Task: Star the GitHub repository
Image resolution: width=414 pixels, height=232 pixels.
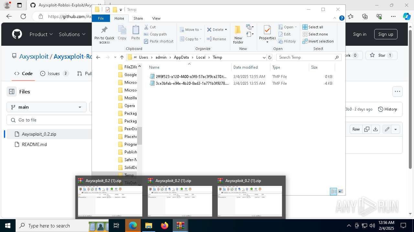Action: [x=381, y=55]
